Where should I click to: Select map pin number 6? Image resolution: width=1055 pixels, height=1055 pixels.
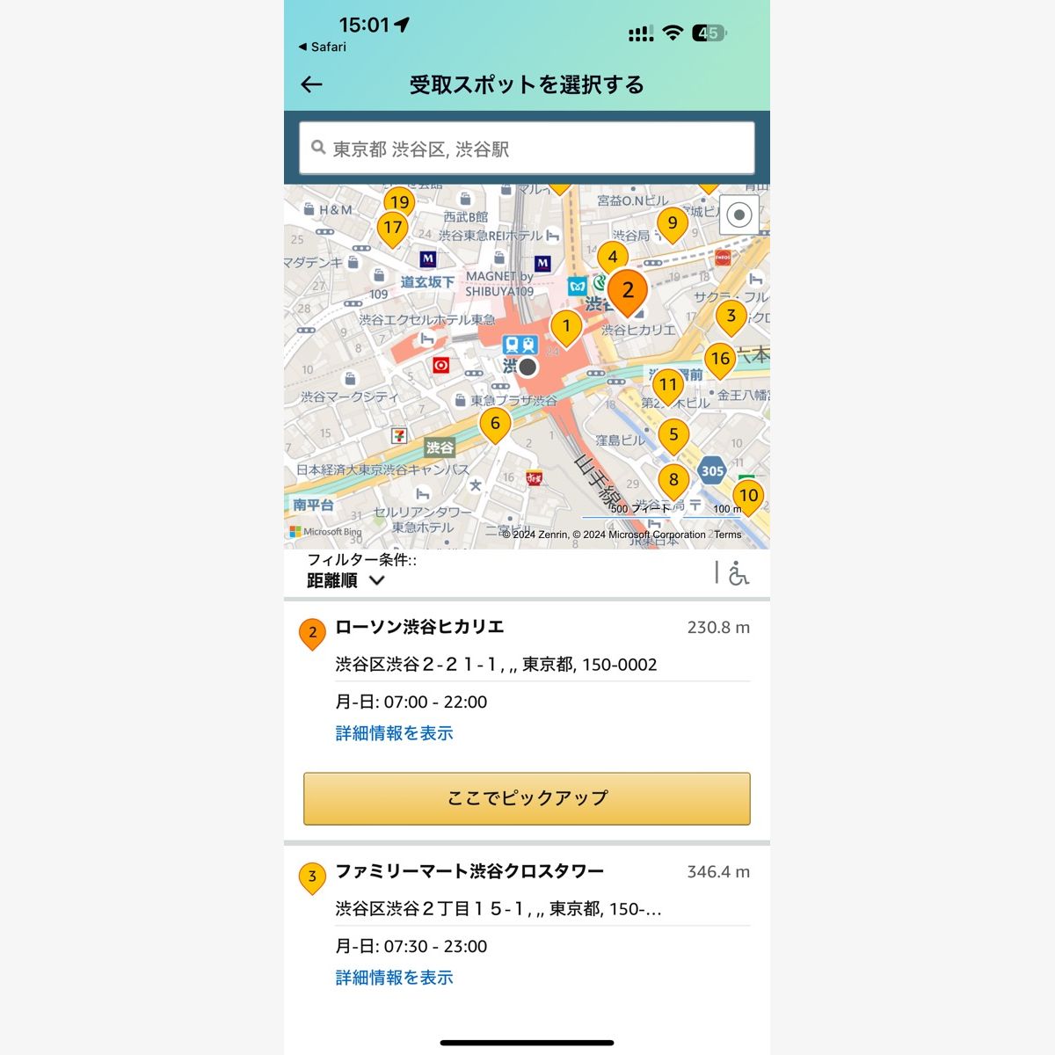point(495,425)
